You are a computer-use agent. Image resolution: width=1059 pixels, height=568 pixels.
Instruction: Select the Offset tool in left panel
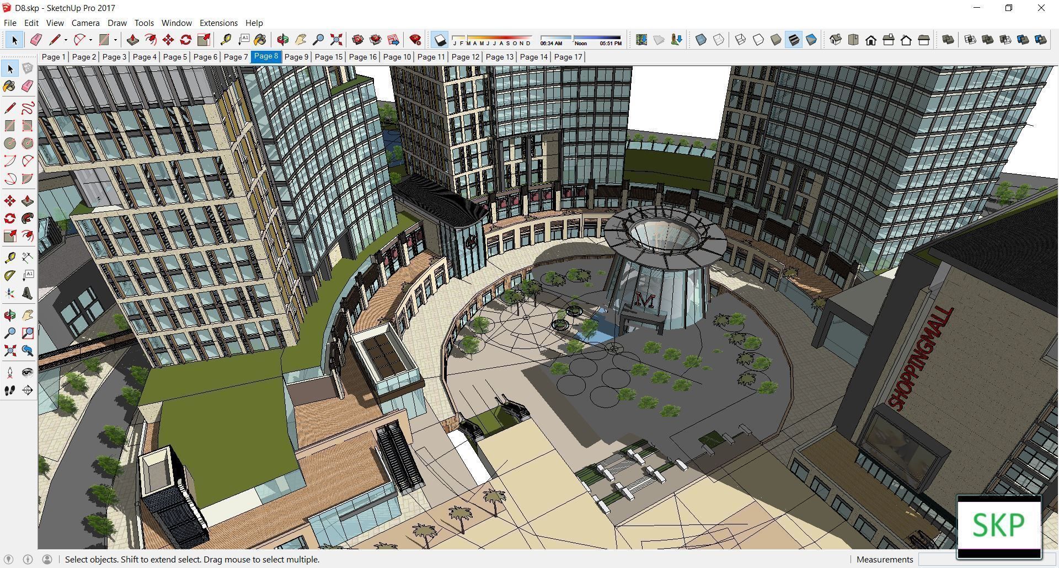tap(28, 235)
